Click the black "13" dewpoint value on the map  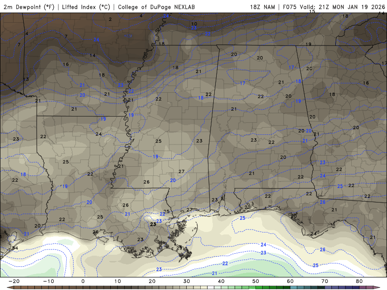point(26,79)
